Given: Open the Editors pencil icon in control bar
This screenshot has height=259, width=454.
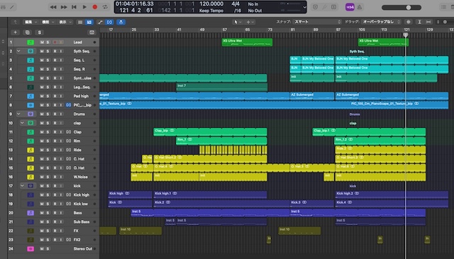Looking at the screenshot, I should (x=12, y=7).
